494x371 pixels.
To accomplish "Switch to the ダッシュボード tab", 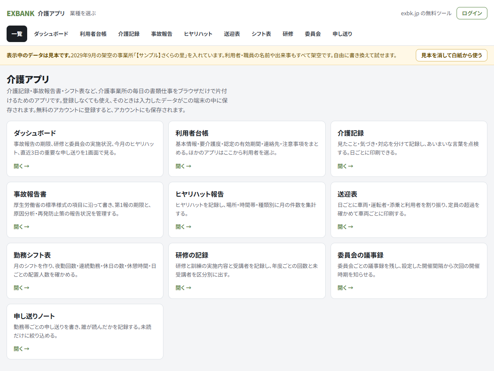I will point(51,34).
